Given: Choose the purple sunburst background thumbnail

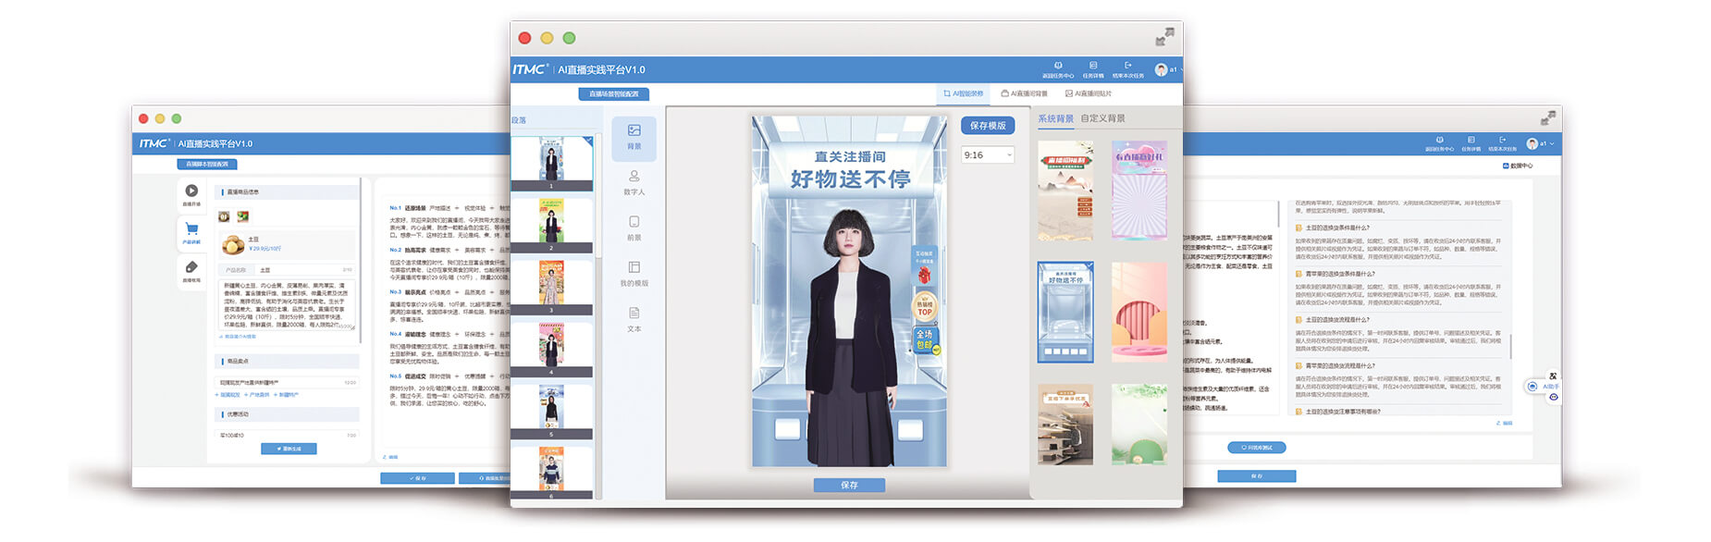Looking at the screenshot, I should tap(1139, 191).
